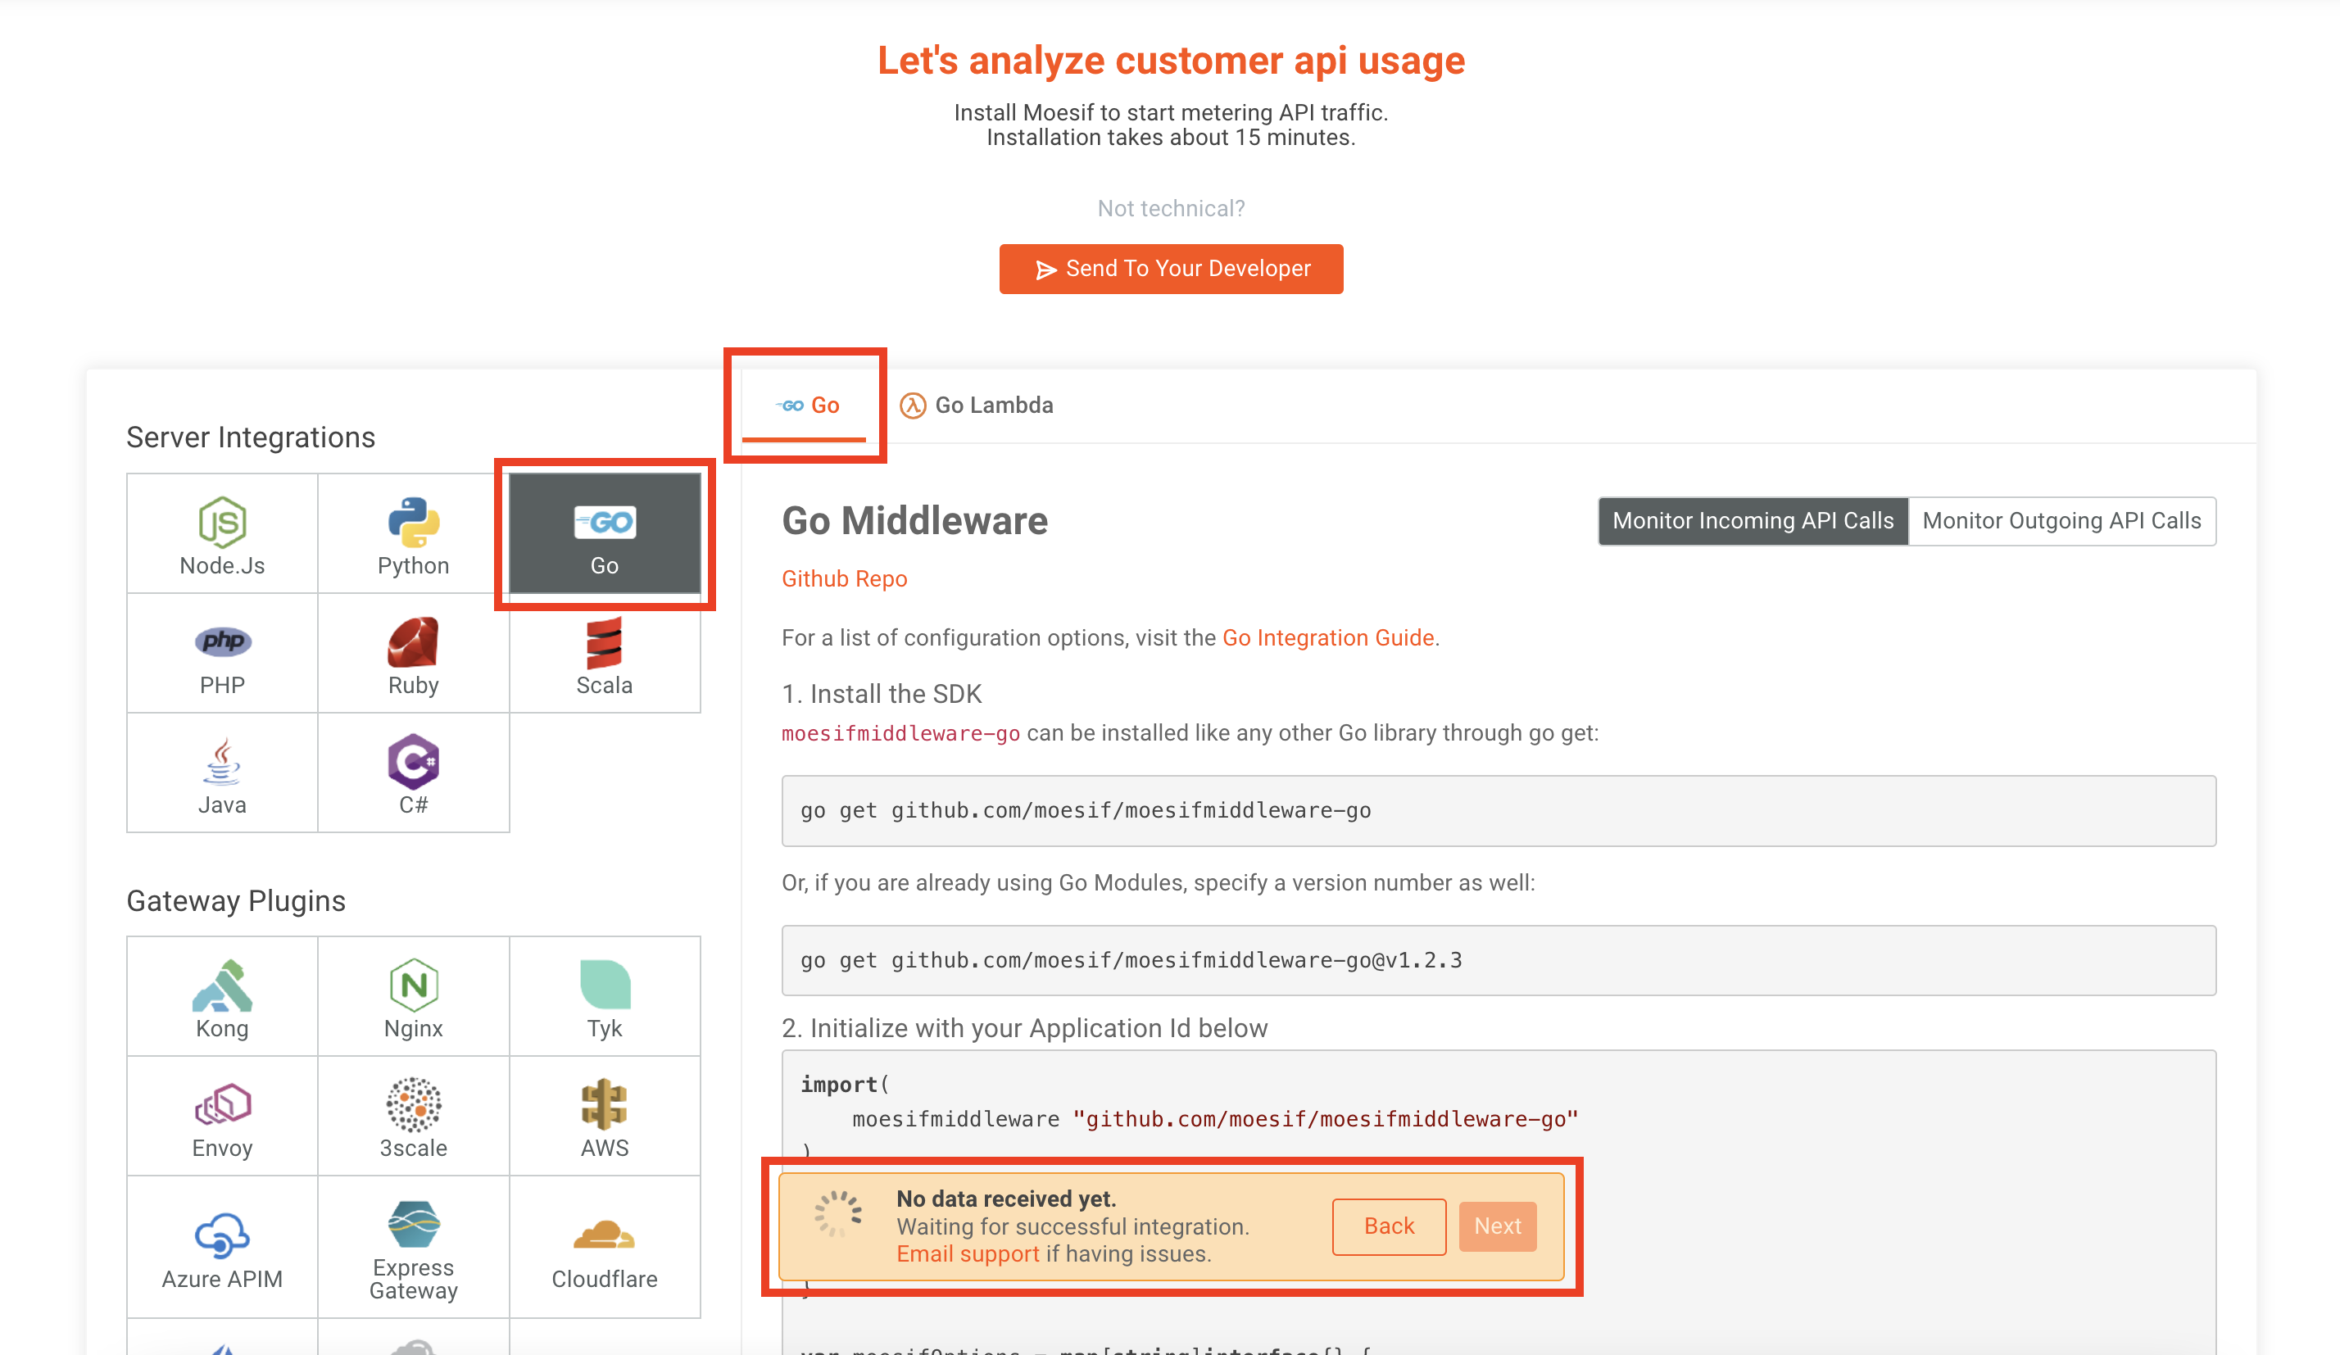Choose the C# integration tile

pyautogui.click(x=413, y=773)
